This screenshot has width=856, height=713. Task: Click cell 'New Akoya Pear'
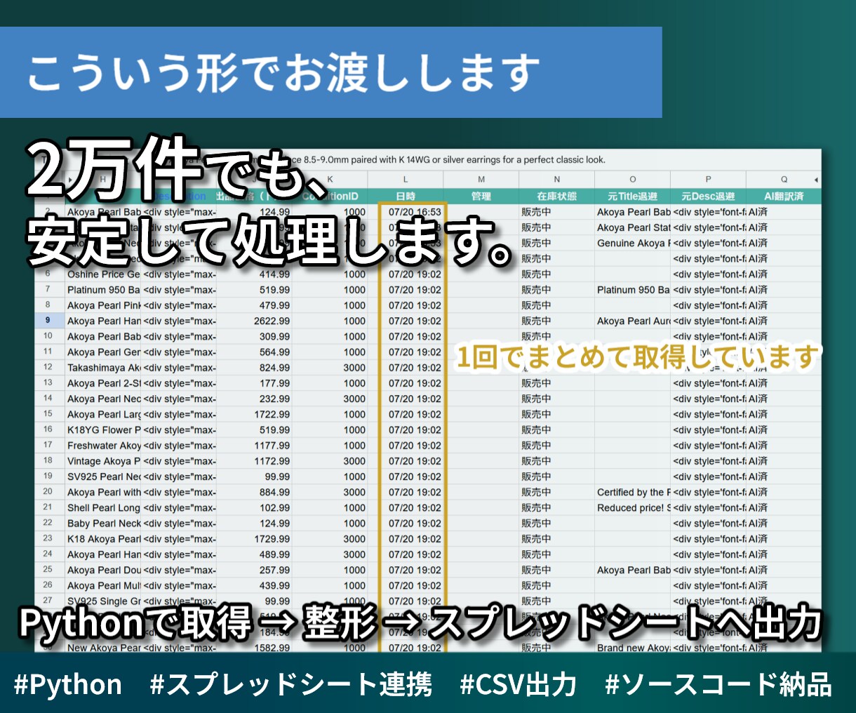[x=104, y=648]
